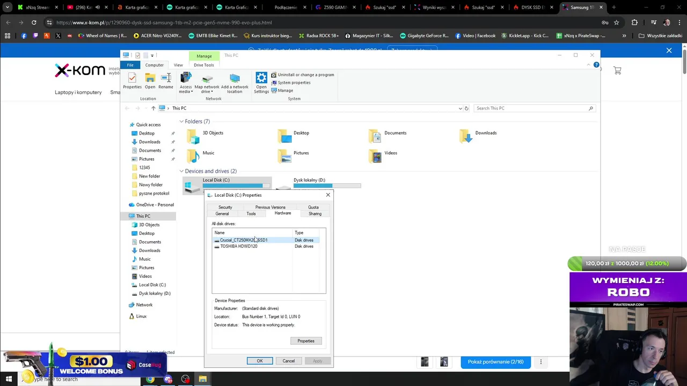The image size is (687, 386).
Task: Open the Documents folder in Folders group
Action: pyautogui.click(x=389, y=136)
